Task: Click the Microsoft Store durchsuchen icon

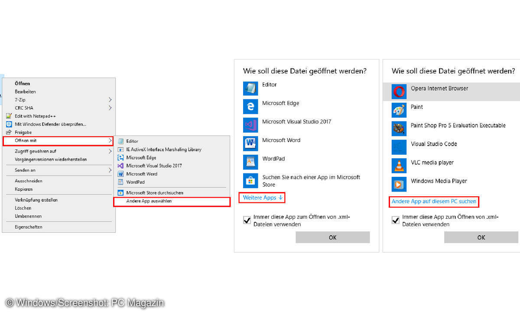Action: coord(120,193)
